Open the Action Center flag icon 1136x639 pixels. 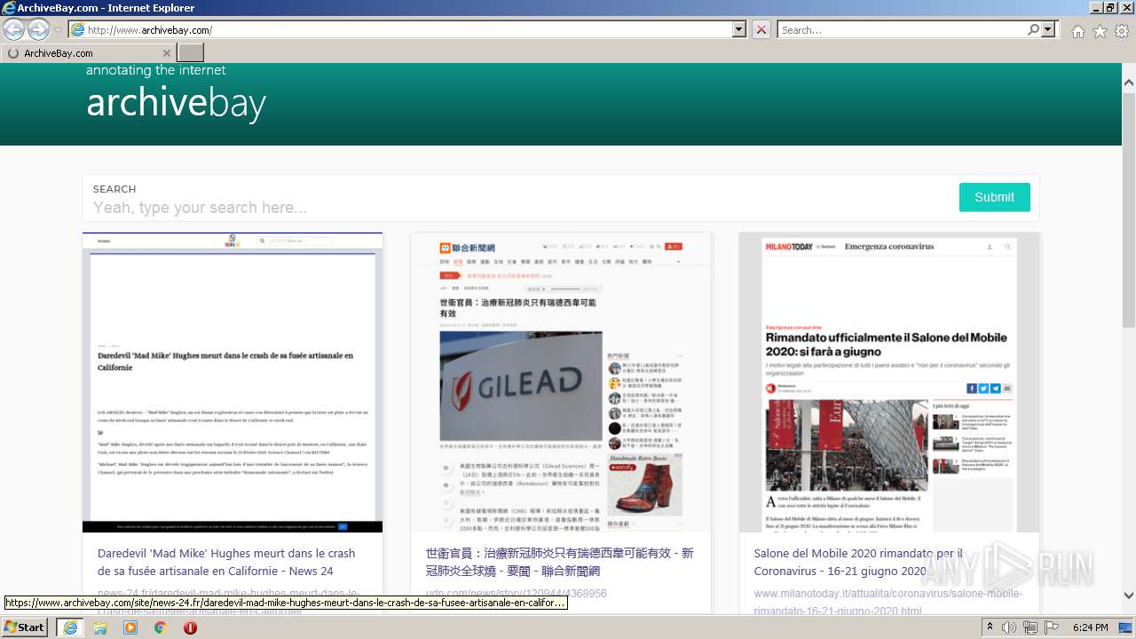click(x=1052, y=627)
